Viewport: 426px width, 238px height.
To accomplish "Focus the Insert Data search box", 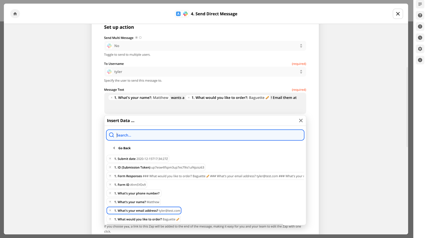I will (x=205, y=135).
